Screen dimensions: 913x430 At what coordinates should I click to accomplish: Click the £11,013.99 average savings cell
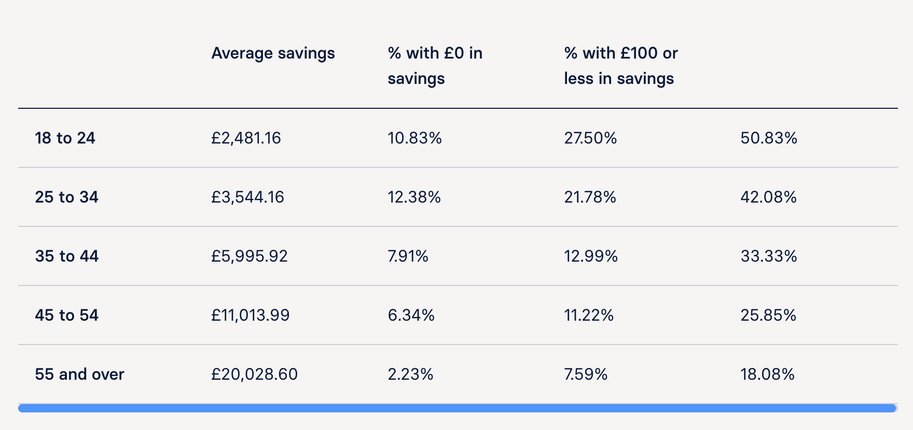point(250,316)
